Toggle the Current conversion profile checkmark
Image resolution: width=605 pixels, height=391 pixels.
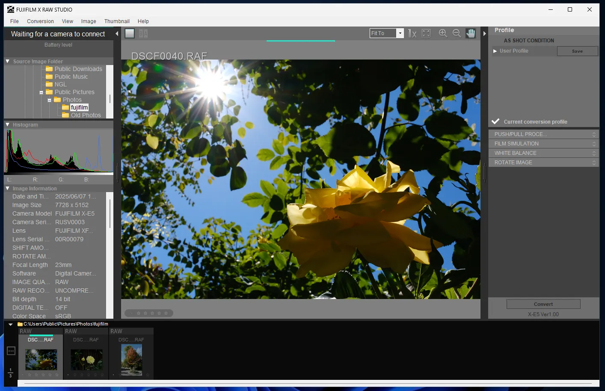pyautogui.click(x=495, y=121)
